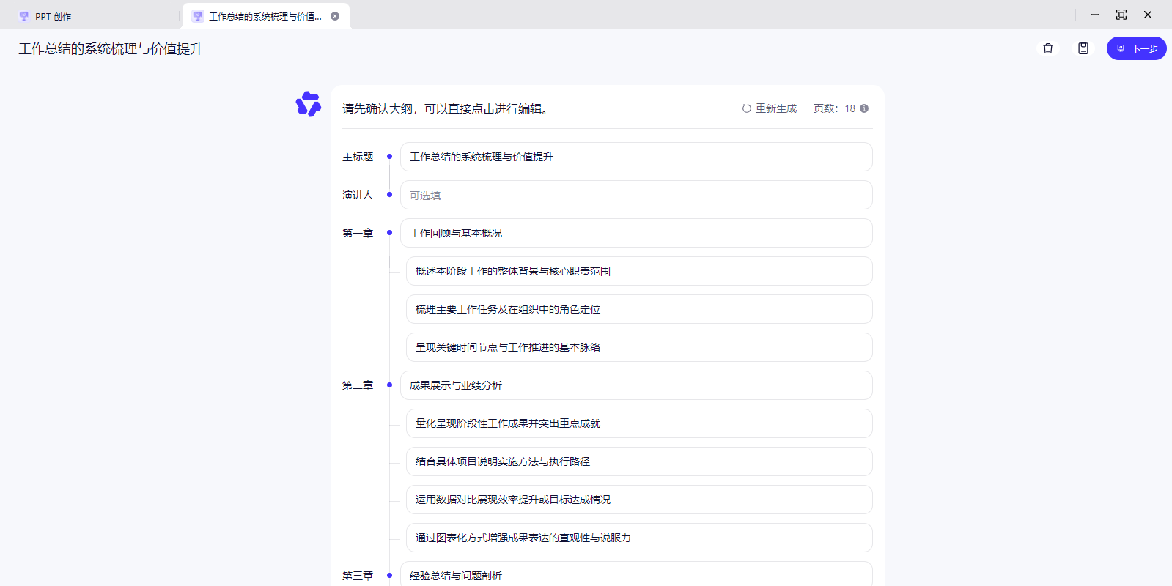Click the 重新生成 text link

coord(776,108)
